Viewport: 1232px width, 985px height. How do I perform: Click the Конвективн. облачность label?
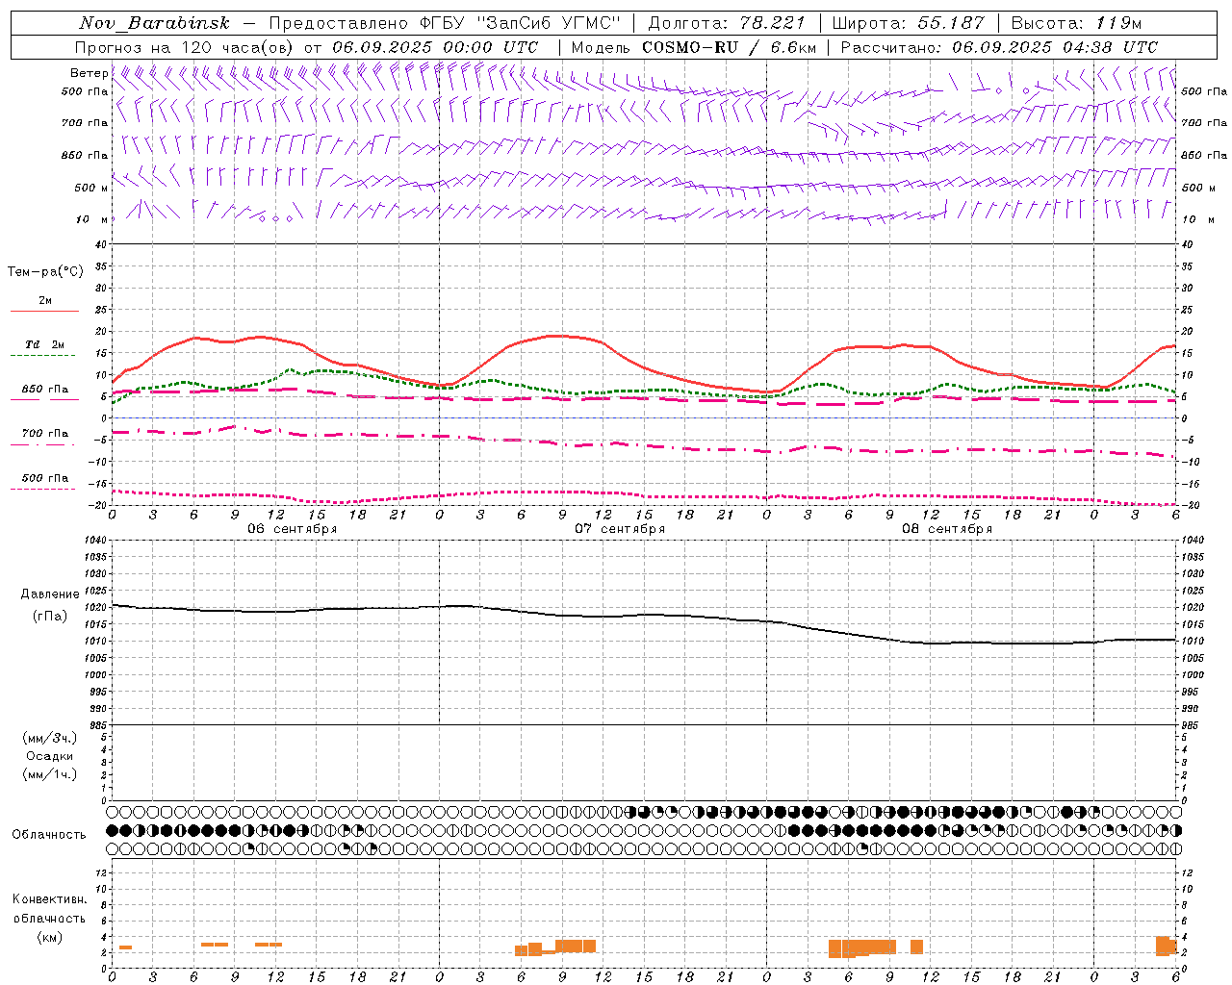coord(49,909)
